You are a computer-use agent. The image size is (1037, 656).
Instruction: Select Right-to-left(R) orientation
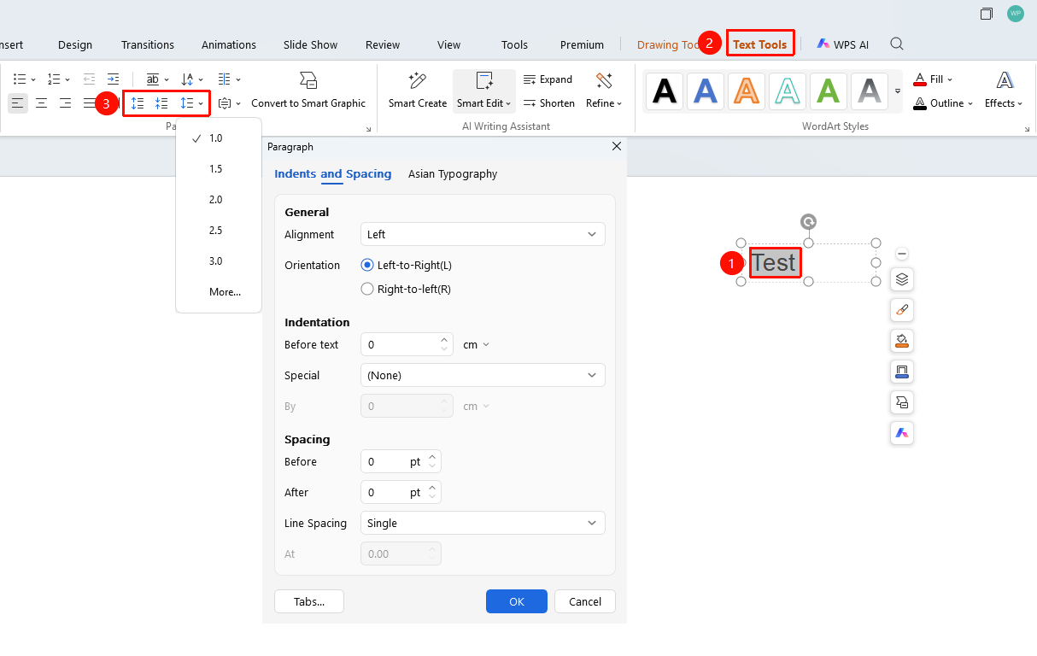click(368, 289)
